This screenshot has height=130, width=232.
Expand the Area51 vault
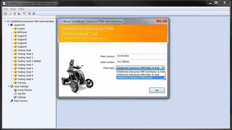pos(12,29)
